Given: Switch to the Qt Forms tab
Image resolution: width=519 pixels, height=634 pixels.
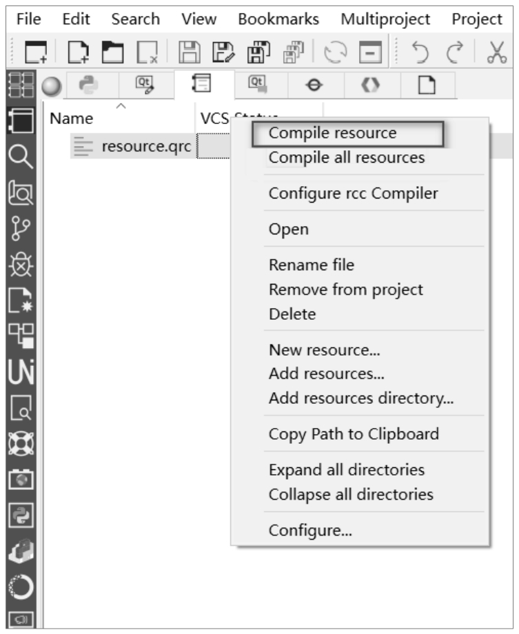Looking at the screenshot, I should click(x=145, y=85).
